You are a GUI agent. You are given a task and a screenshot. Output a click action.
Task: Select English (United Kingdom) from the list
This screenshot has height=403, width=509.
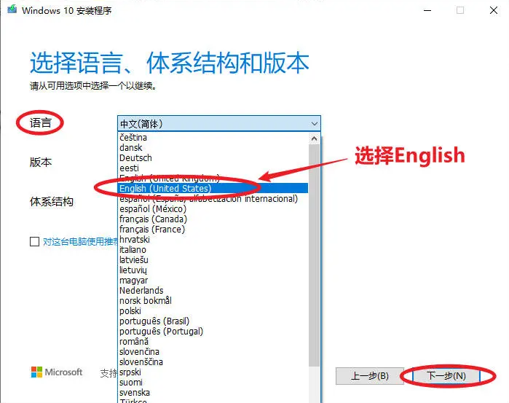[169, 178]
